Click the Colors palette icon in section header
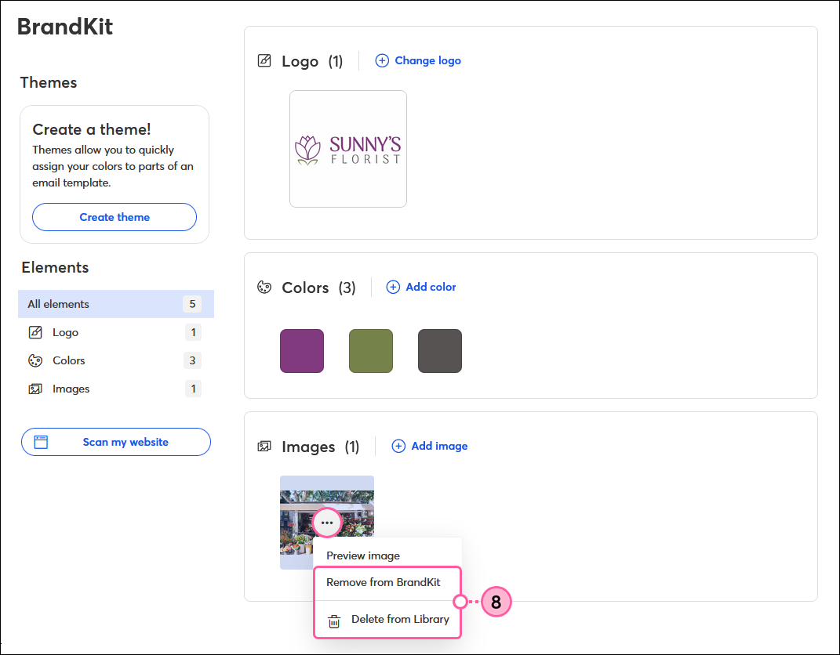 [x=264, y=288]
